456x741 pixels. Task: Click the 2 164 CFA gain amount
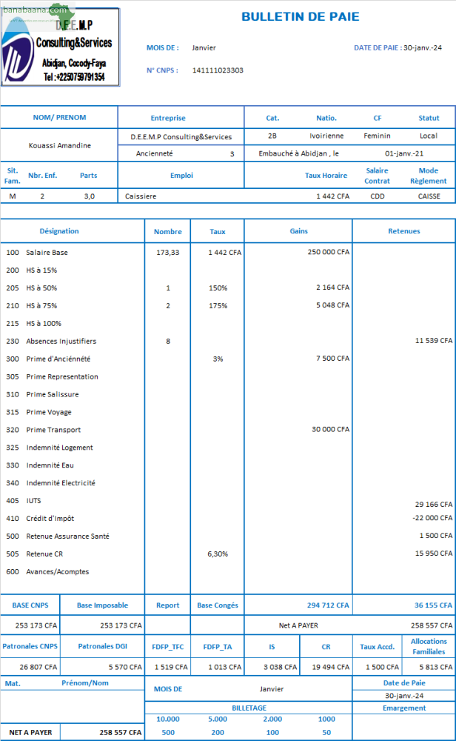tap(333, 288)
